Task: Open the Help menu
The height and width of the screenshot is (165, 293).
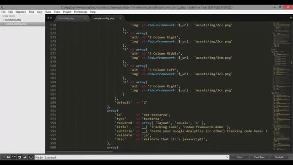Action: tap(93, 12)
